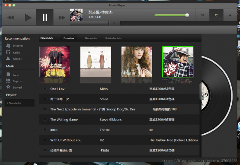Select The Waiting Game song title
The width and height of the screenshot is (240, 165).
[64, 120]
